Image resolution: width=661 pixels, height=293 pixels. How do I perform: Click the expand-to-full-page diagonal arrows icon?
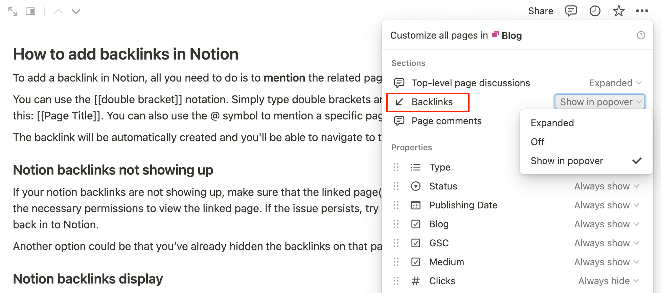point(13,11)
